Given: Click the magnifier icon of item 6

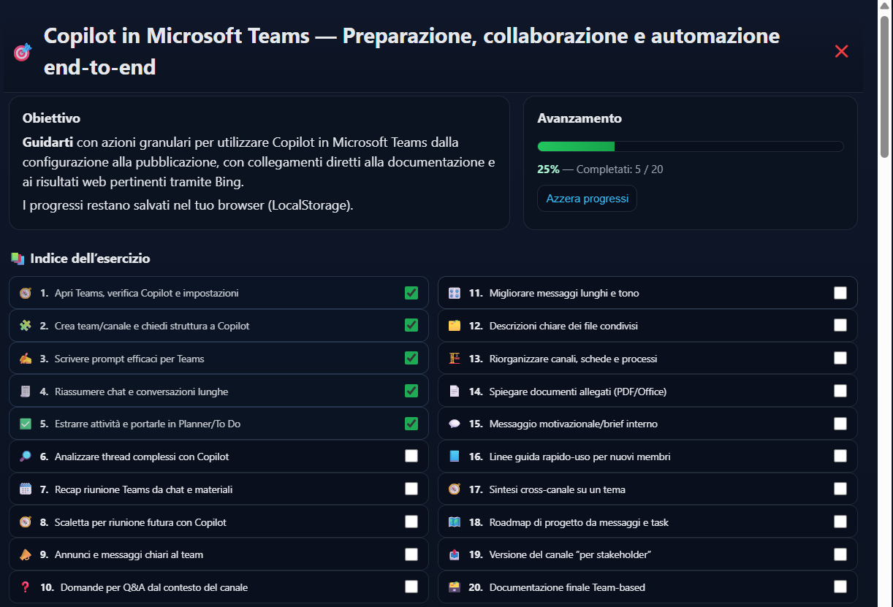Looking at the screenshot, I should [26, 457].
